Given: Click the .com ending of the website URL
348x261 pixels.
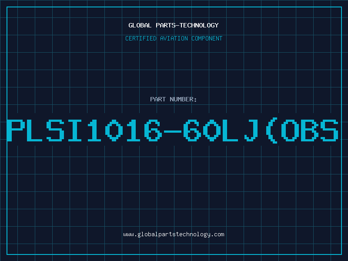Looking at the screenshot, I should click(x=217, y=234).
